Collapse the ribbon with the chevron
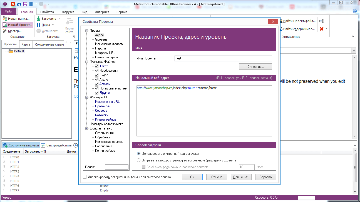This screenshot has height=202, width=360. point(353,36)
